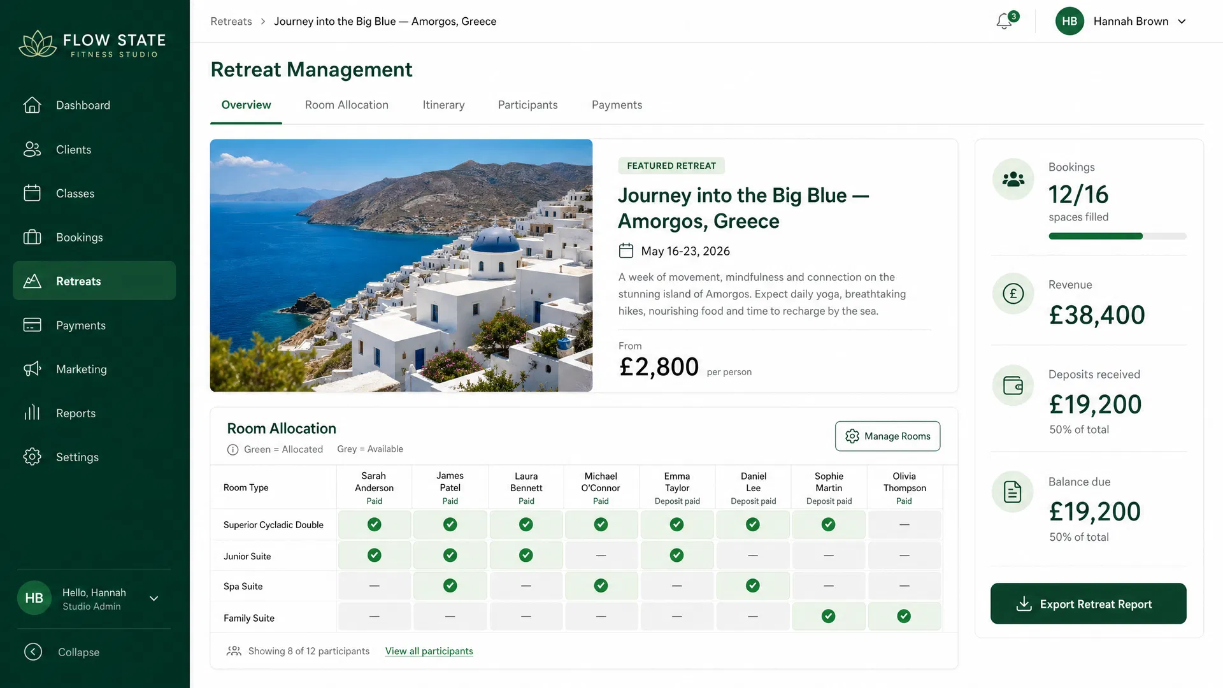
Task: Click the FEATURED RETREAT badge
Action: (x=671, y=166)
